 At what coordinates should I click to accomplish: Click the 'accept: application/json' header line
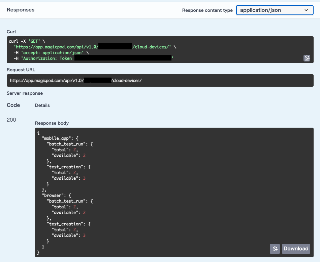pyautogui.click(x=51, y=52)
